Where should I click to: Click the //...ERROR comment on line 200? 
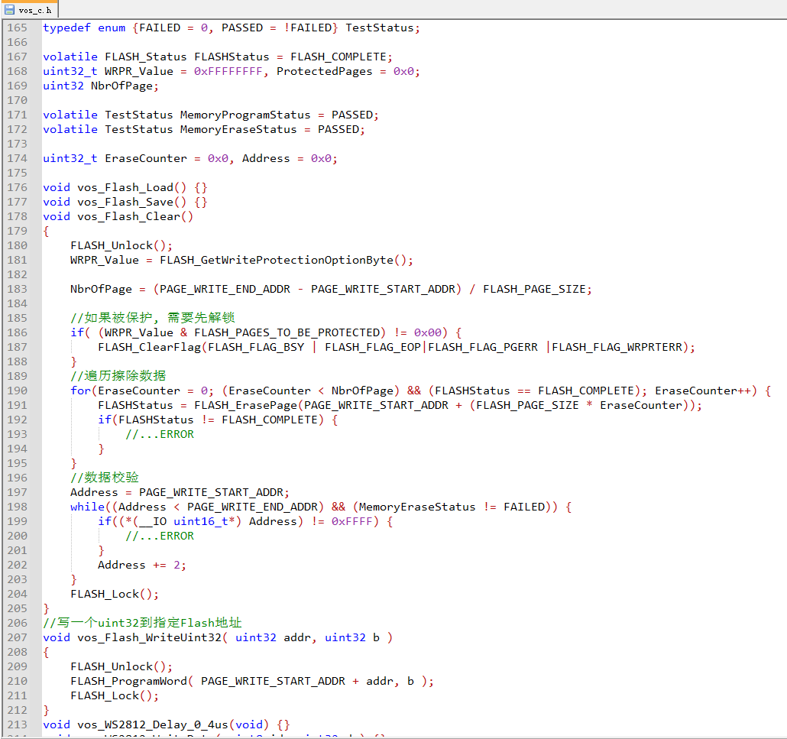160,536
